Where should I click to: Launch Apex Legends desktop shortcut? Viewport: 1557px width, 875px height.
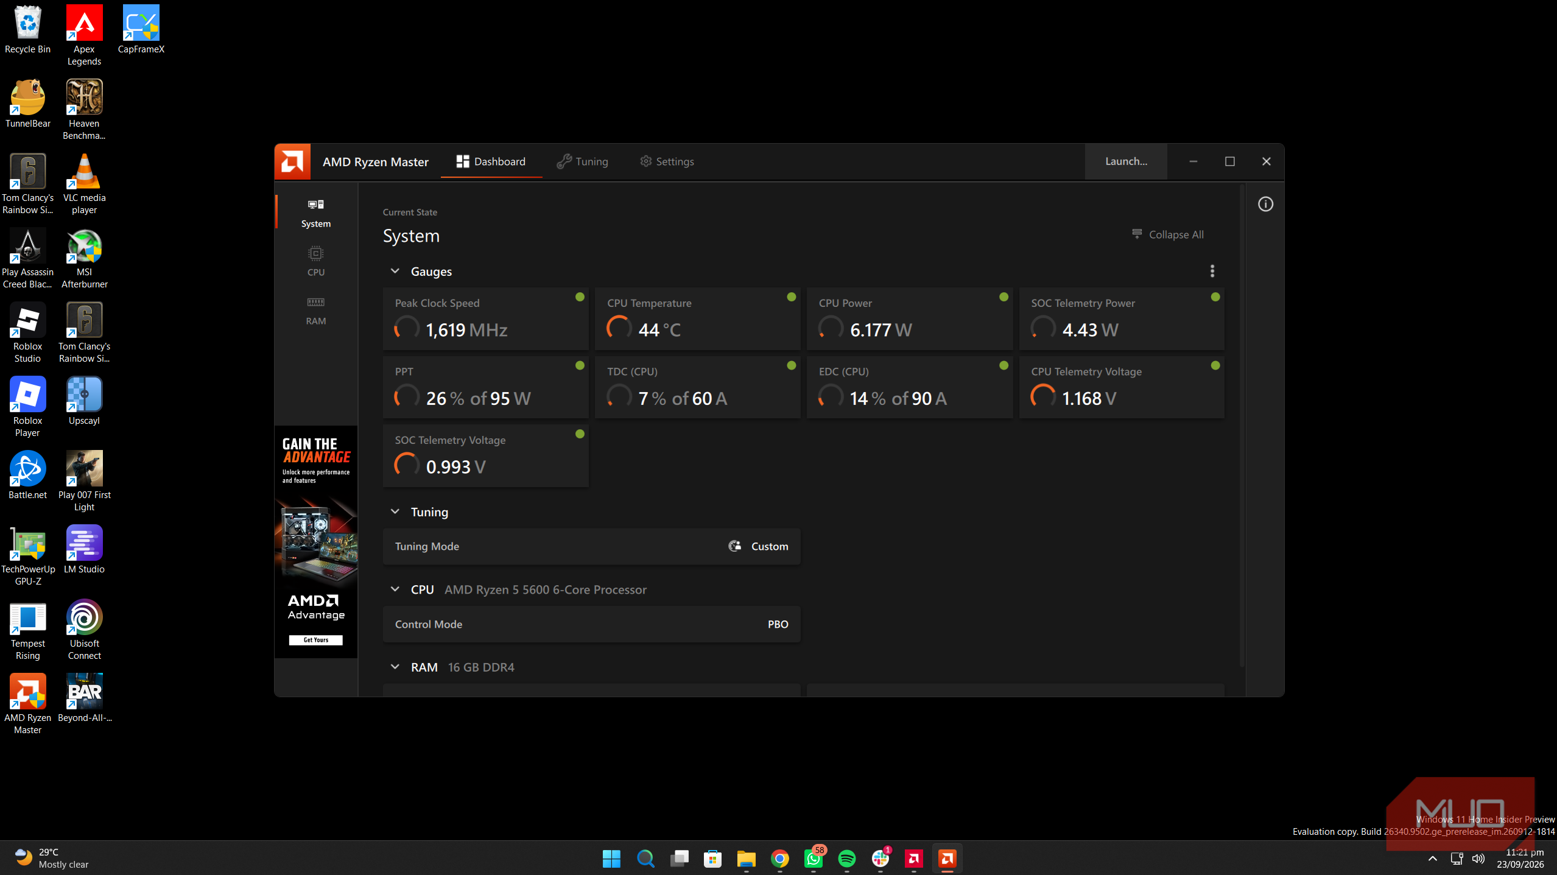click(84, 35)
